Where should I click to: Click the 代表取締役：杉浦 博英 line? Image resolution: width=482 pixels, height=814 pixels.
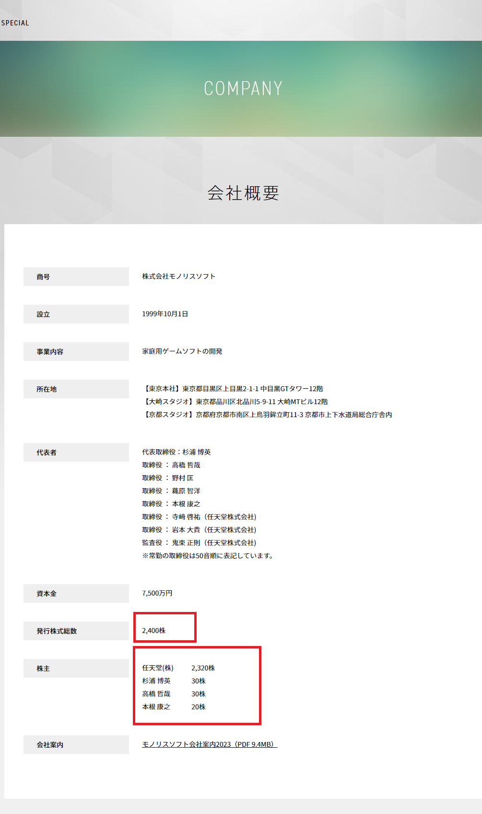point(176,452)
